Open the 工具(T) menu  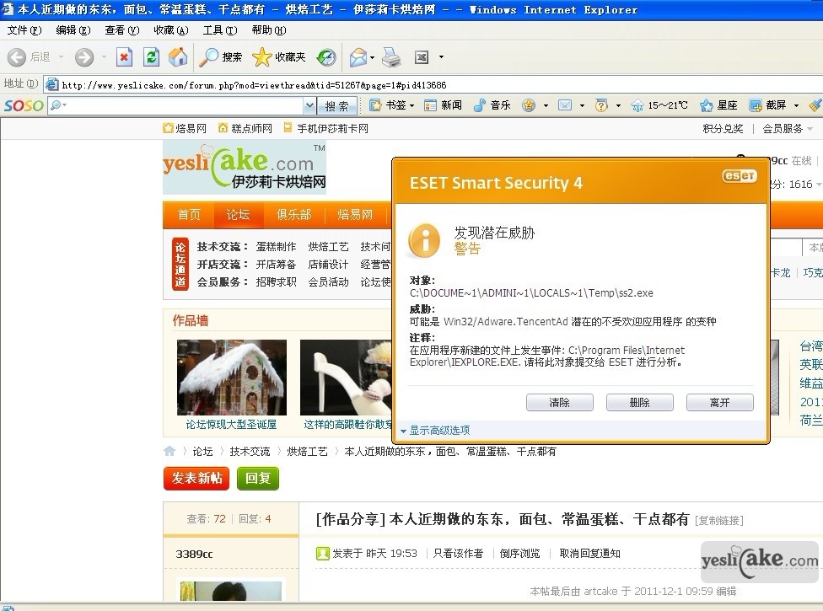[x=220, y=29]
